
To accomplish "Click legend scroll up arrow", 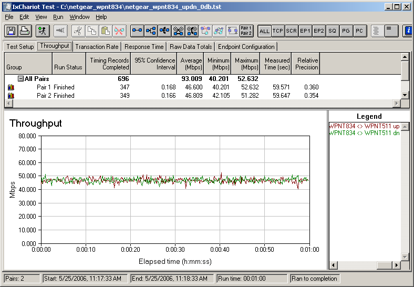I will [405, 127].
